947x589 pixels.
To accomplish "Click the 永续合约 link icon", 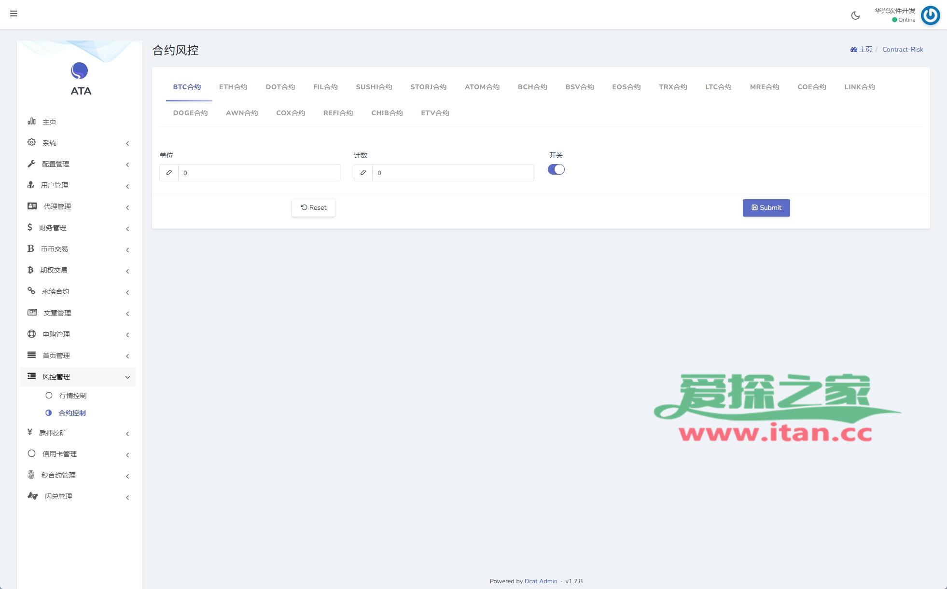I will tap(31, 291).
